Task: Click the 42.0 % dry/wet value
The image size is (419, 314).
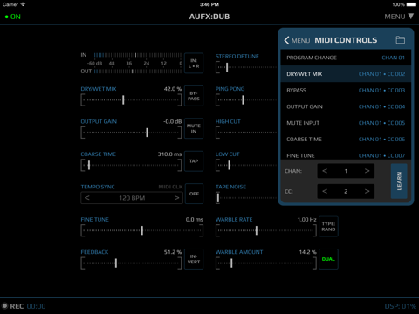Action: (x=173, y=89)
